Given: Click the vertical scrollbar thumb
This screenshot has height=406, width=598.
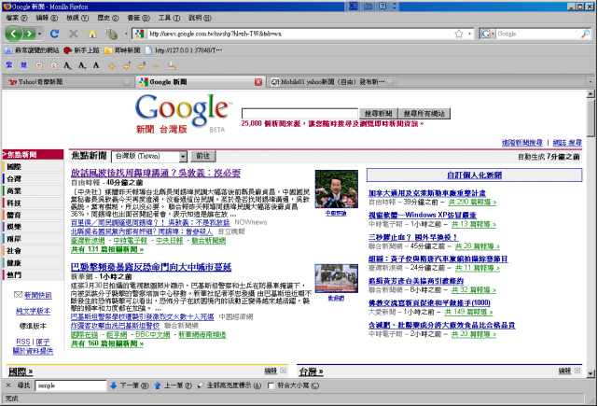Looking at the screenshot, I should 591,118.
